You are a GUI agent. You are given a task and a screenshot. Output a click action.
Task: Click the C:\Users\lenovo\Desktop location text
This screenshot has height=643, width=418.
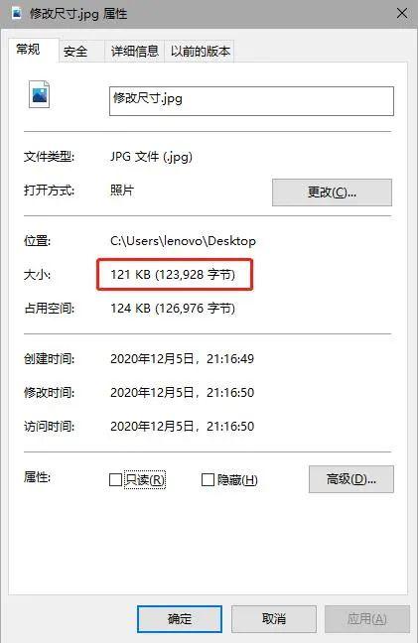pos(183,241)
